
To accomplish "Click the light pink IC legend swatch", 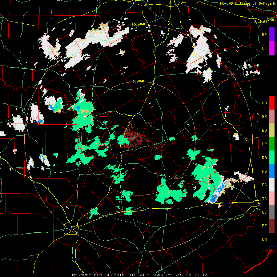I will 272,199.
